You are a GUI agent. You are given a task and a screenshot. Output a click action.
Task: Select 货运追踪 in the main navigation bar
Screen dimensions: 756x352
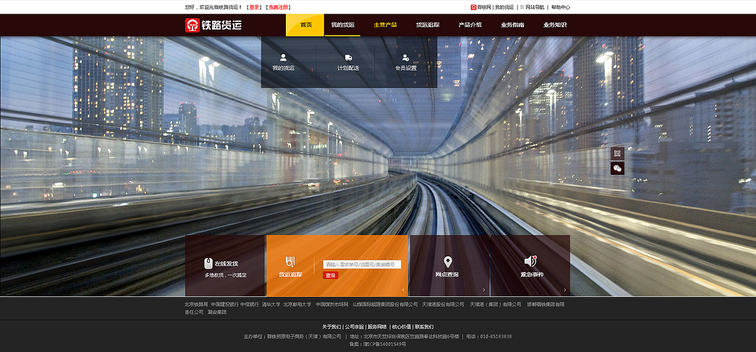point(428,25)
